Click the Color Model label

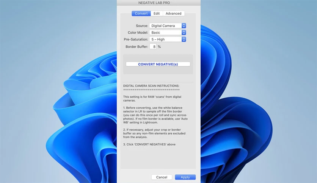point(138,33)
